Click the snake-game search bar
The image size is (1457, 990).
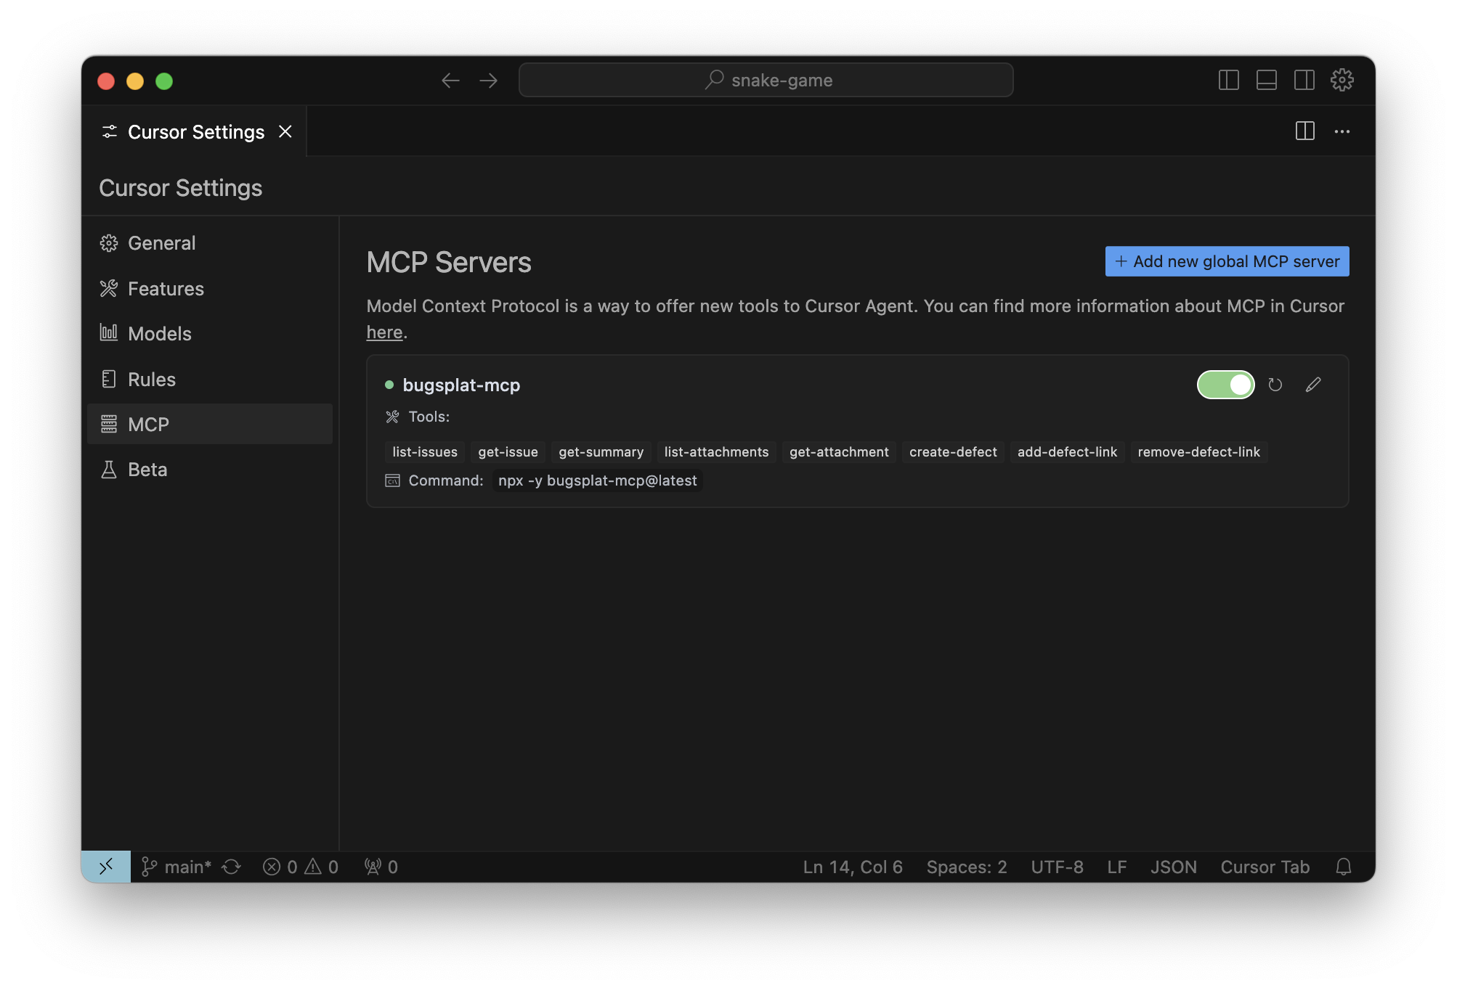point(766,80)
